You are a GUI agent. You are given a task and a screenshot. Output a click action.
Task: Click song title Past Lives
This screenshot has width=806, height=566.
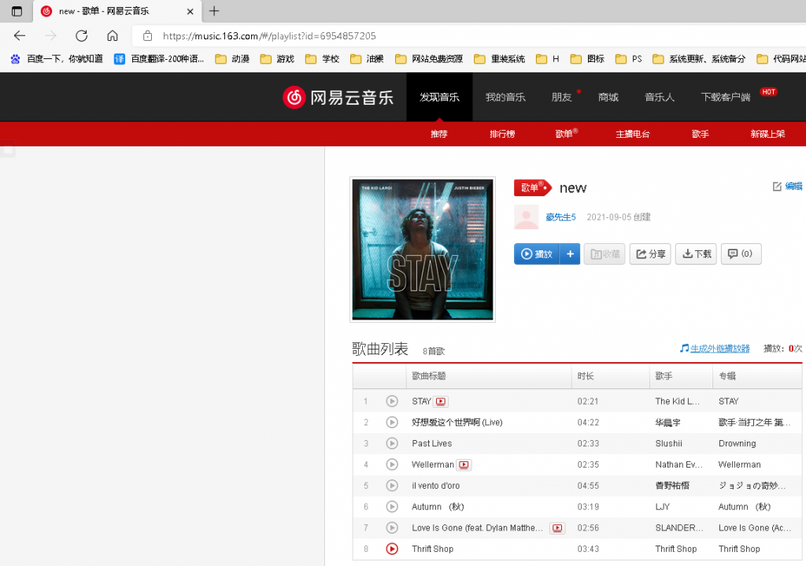[x=432, y=444]
